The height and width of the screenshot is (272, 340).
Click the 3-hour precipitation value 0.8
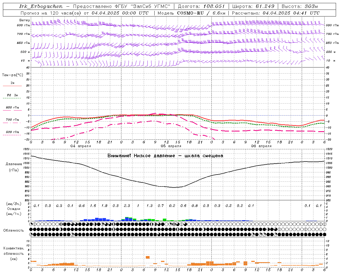pyautogui.click(x=195, y=206)
